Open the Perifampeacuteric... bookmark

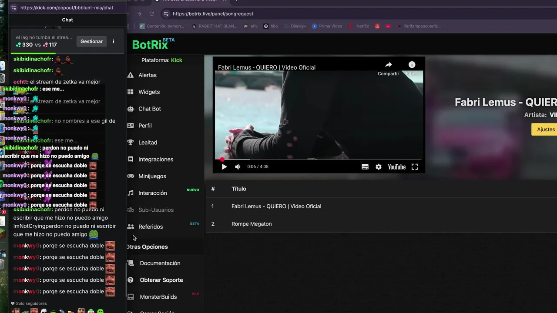coord(419,26)
